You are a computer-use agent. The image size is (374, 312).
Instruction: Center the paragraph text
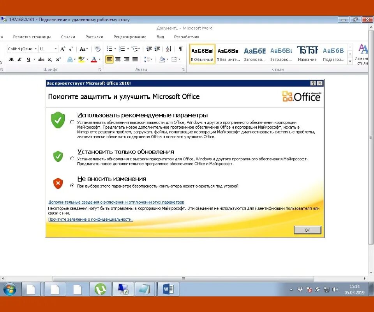[118, 59]
